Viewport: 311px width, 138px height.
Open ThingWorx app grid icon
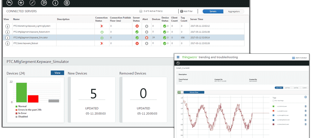178,57
